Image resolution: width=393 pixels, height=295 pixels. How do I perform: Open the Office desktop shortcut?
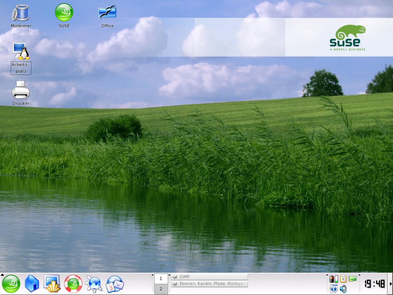pyautogui.click(x=107, y=13)
